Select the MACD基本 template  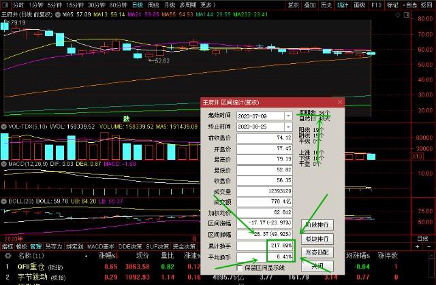click(101, 246)
